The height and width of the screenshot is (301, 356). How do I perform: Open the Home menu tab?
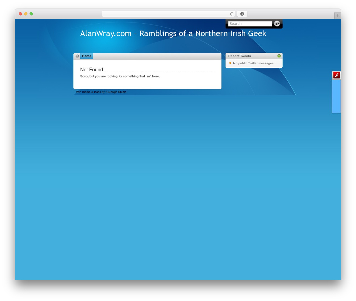pyautogui.click(x=86, y=56)
